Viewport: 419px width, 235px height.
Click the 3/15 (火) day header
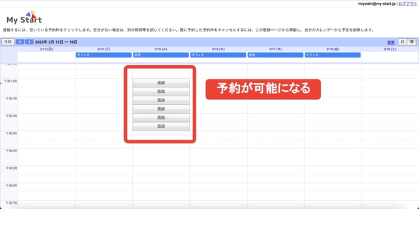[161, 49]
